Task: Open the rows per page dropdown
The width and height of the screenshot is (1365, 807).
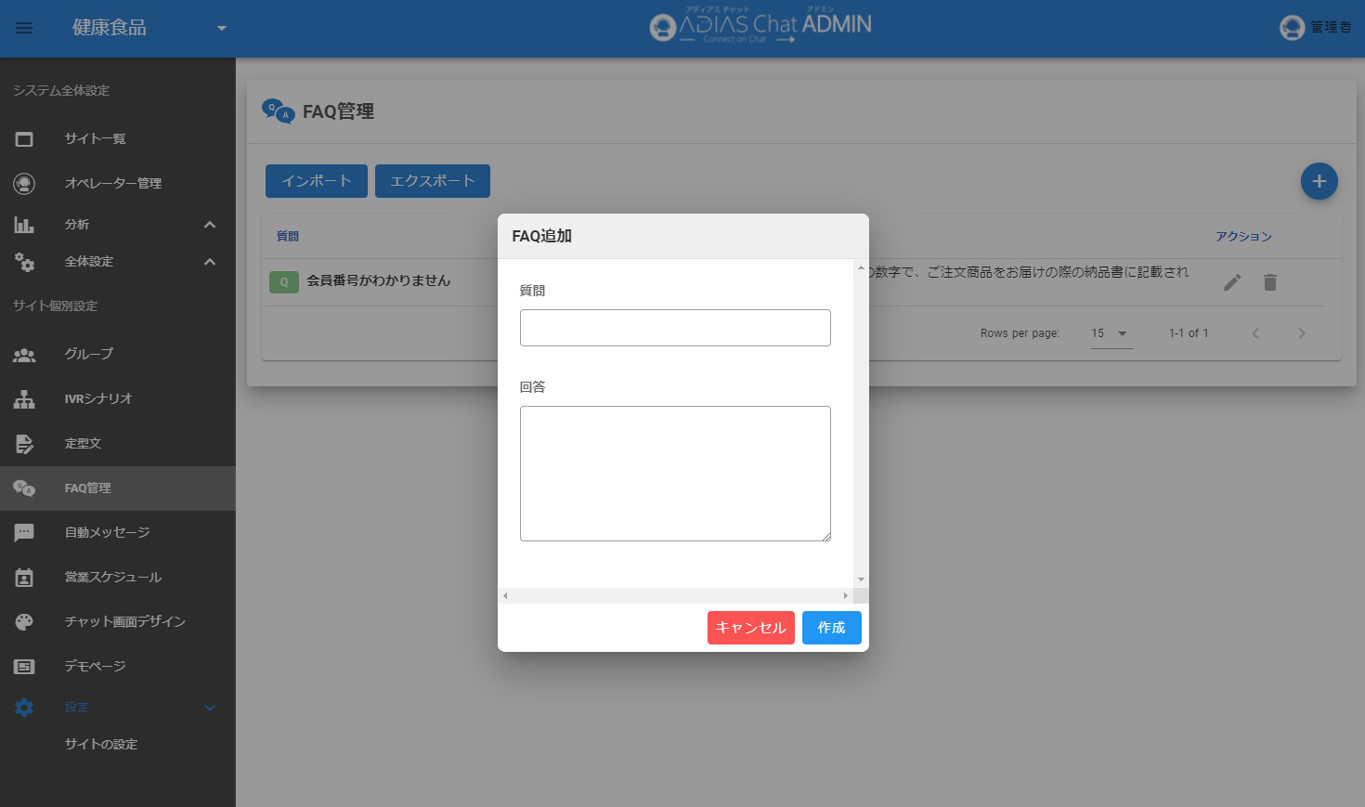Action: pos(1111,333)
